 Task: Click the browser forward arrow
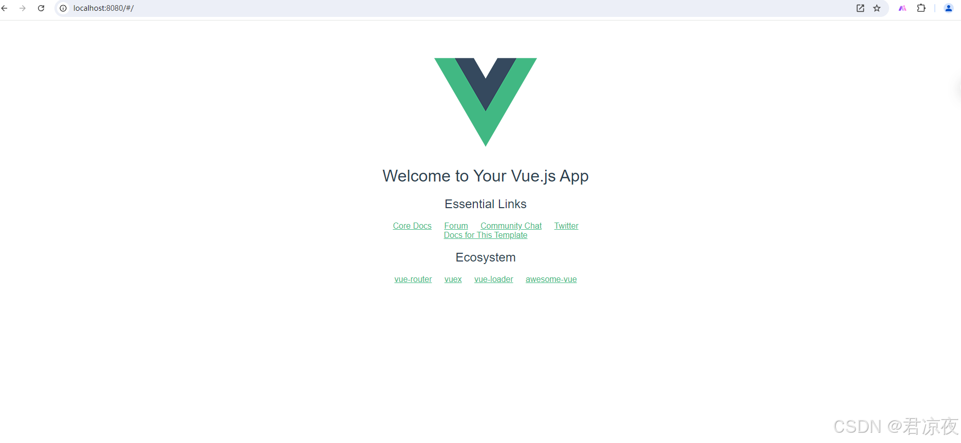(x=23, y=8)
